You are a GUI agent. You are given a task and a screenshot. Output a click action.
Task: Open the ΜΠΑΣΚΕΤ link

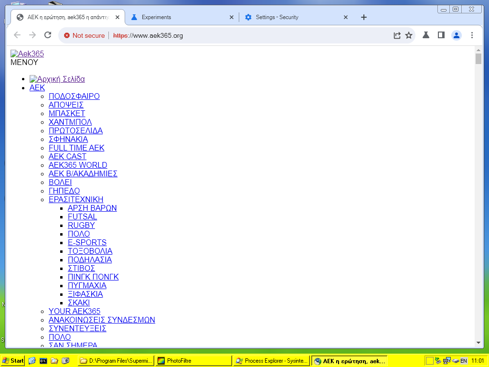67,113
